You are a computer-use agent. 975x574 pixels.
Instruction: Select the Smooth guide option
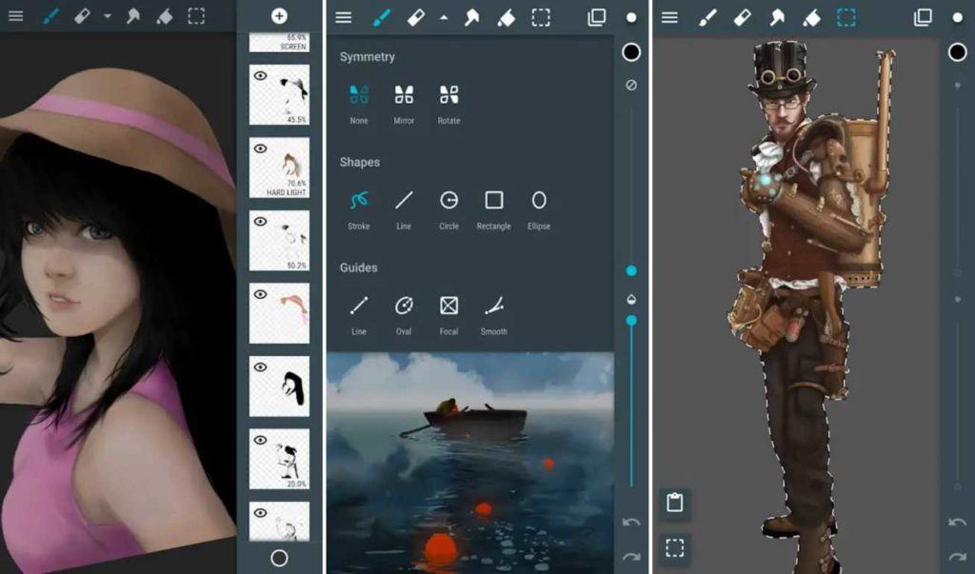click(493, 307)
